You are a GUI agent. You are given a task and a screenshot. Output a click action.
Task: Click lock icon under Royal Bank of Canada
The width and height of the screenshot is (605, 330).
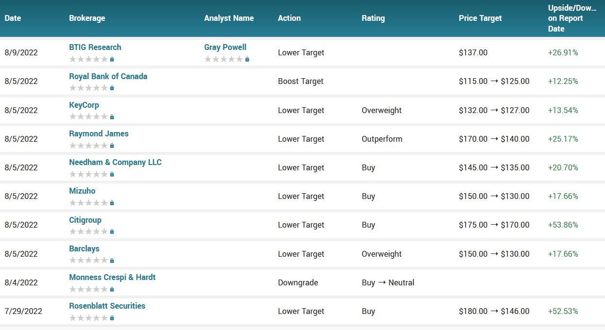(x=112, y=88)
